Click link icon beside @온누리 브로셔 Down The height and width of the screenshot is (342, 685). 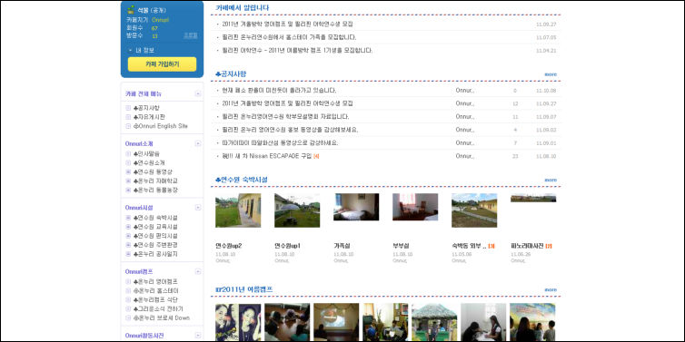(128, 318)
